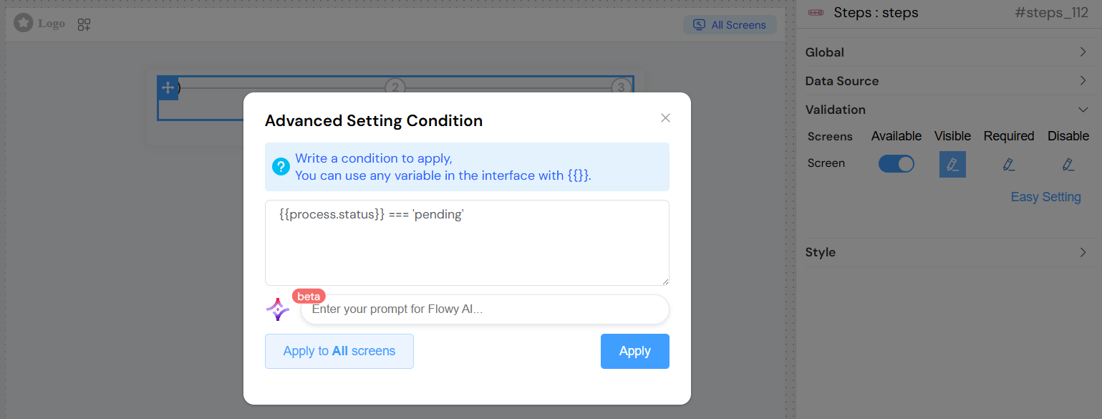Toggle the Available switch for Screen row

click(896, 163)
